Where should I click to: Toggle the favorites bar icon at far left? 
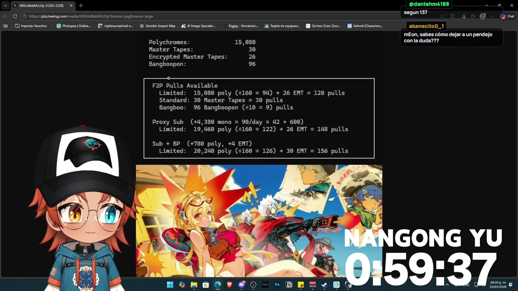5,26
